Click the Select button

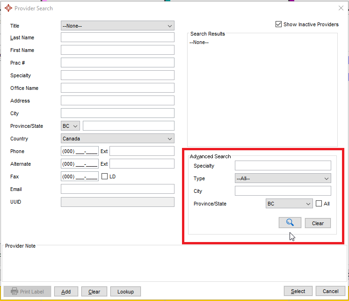298,291
